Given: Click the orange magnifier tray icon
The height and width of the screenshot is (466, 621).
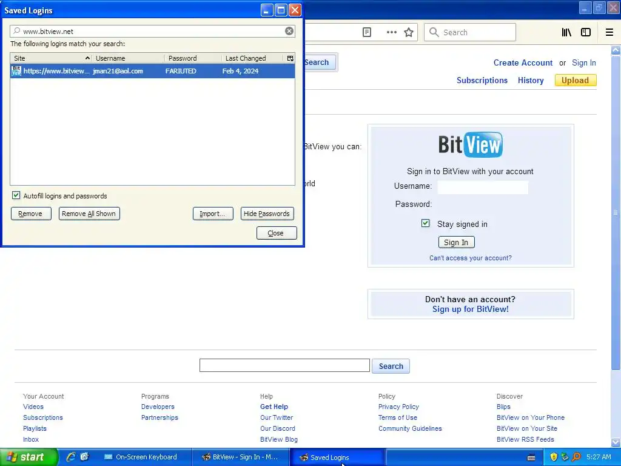Looking at the screenshot, I should click(576, 457).
